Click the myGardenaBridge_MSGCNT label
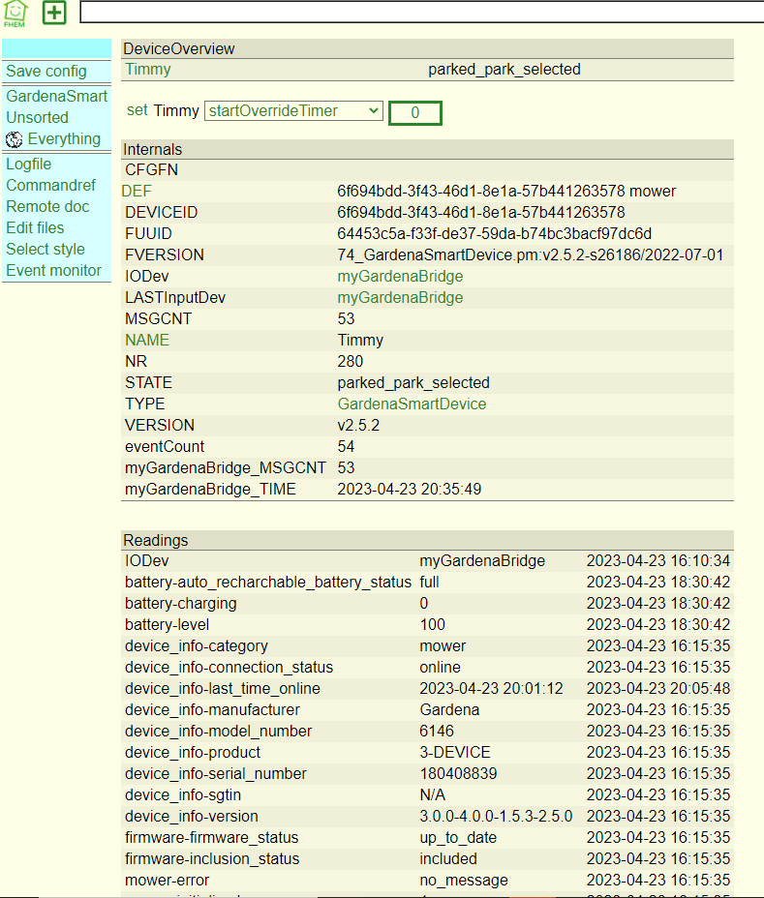 pyautogui.click(x=226, y=468)
